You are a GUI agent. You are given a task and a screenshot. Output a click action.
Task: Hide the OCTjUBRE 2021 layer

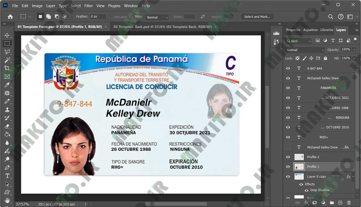pyautogui.click(x=288, y=98)
